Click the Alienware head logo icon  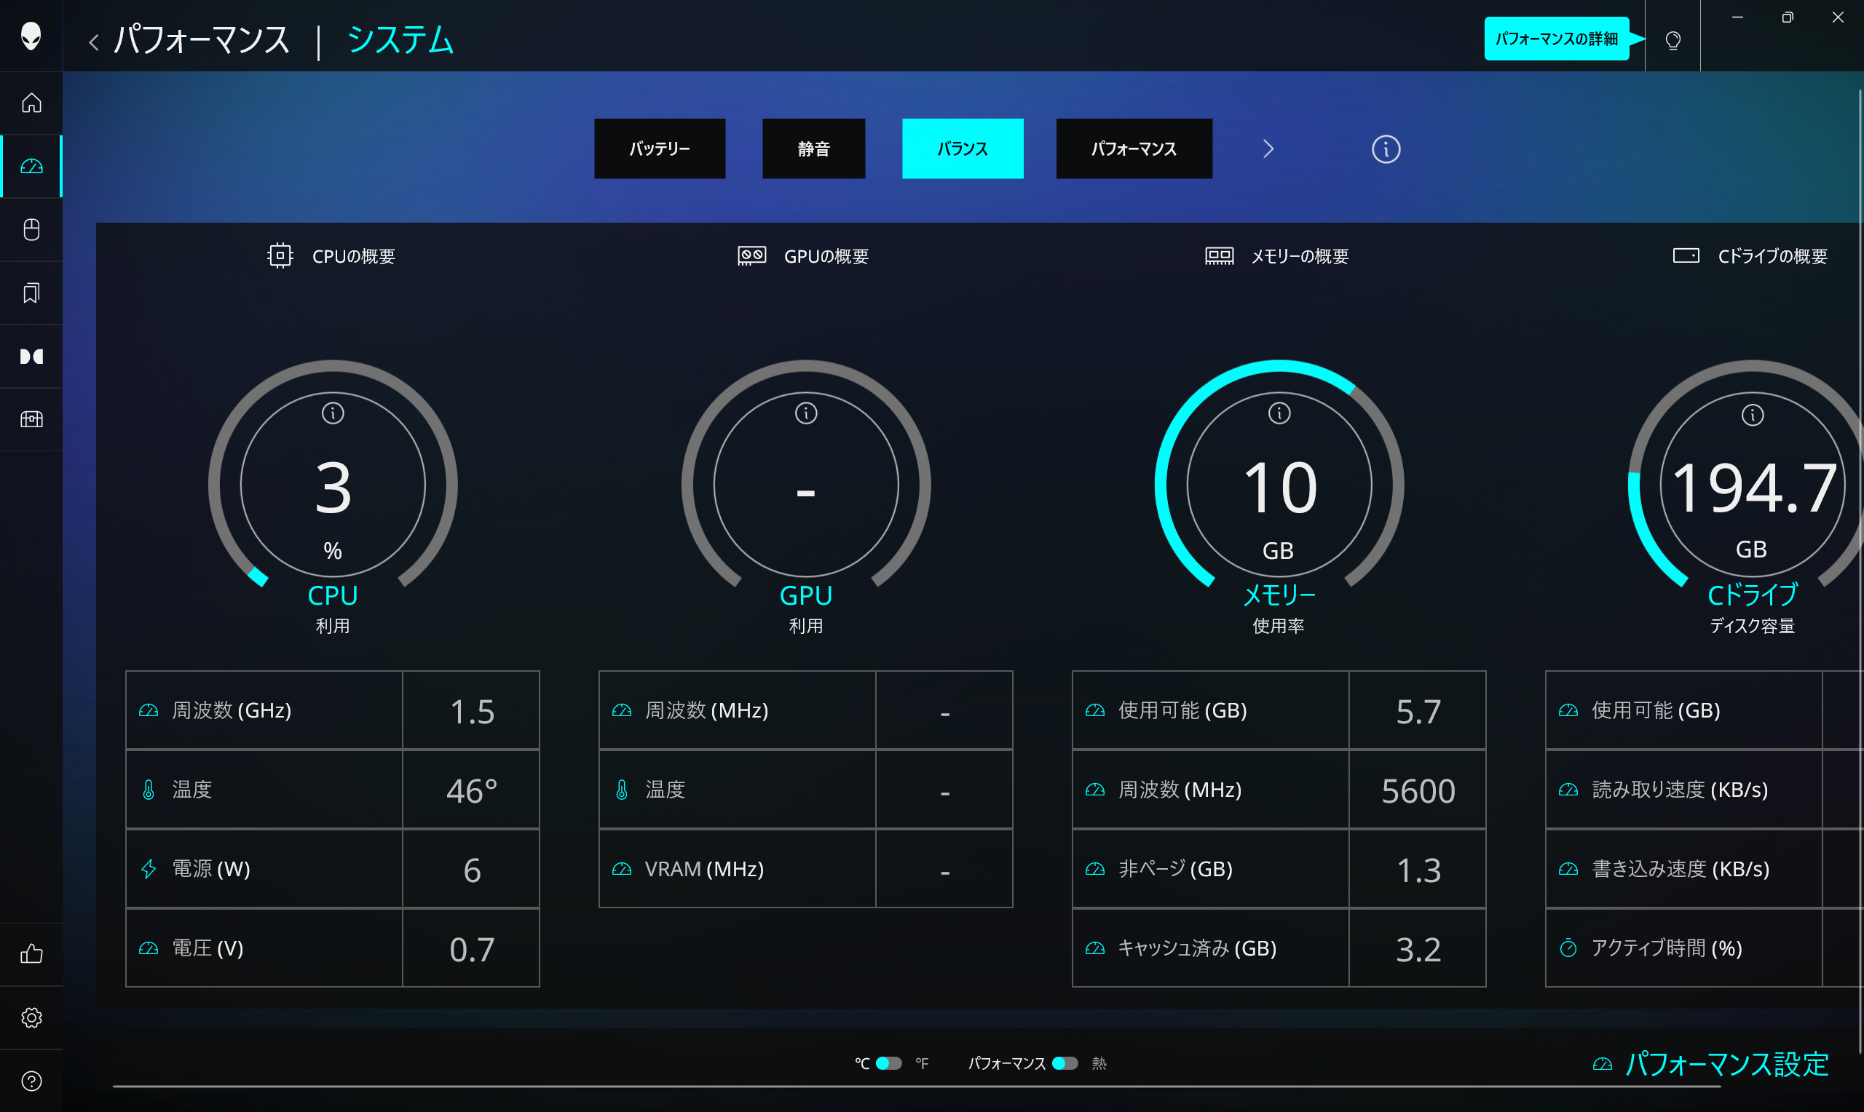tap(31, 35)
